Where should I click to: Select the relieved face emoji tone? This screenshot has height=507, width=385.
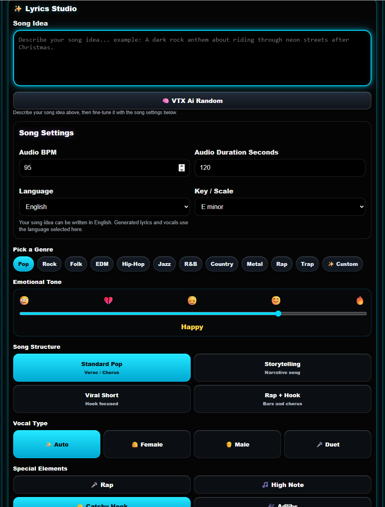coord(192,300)
